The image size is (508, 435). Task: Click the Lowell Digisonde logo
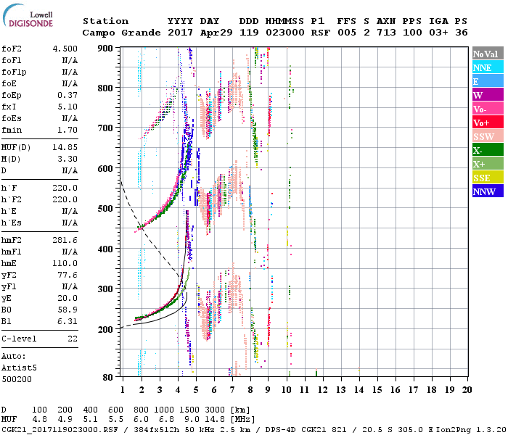28,16
